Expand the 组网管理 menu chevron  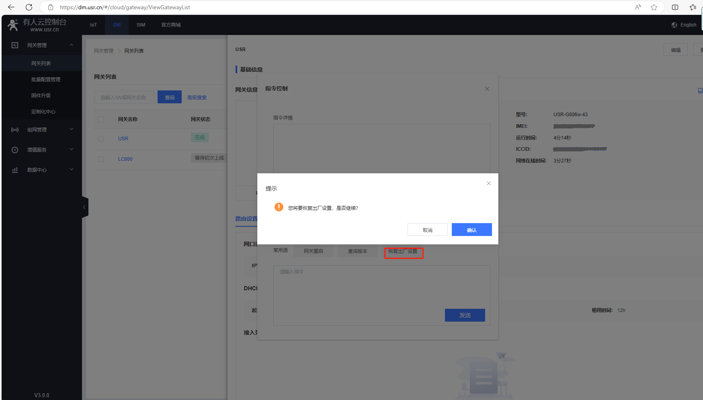pyautogui.click(x=72, y=129)
